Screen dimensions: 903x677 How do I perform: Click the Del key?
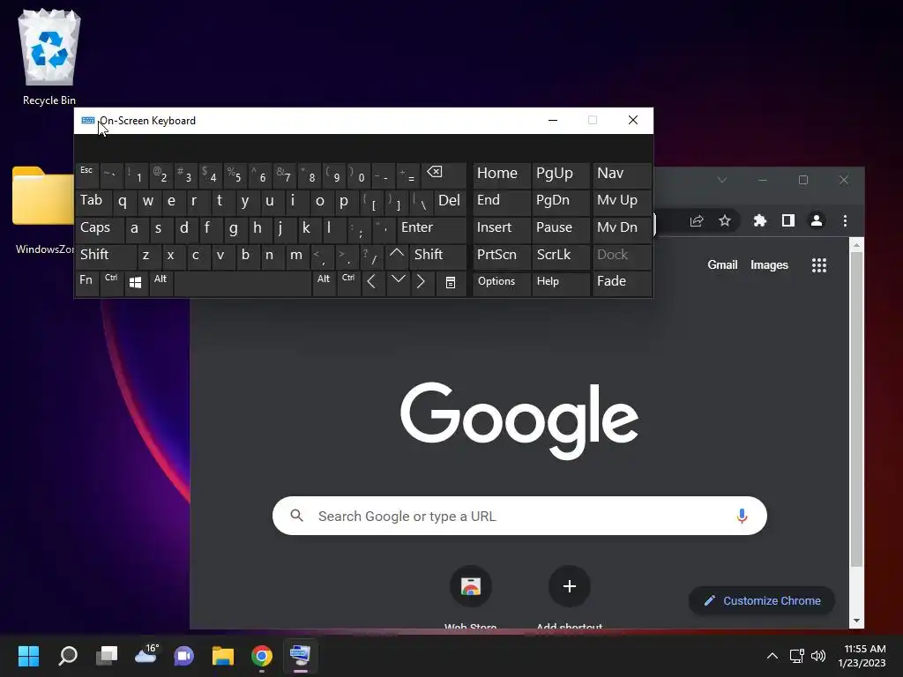click(450, 202)
